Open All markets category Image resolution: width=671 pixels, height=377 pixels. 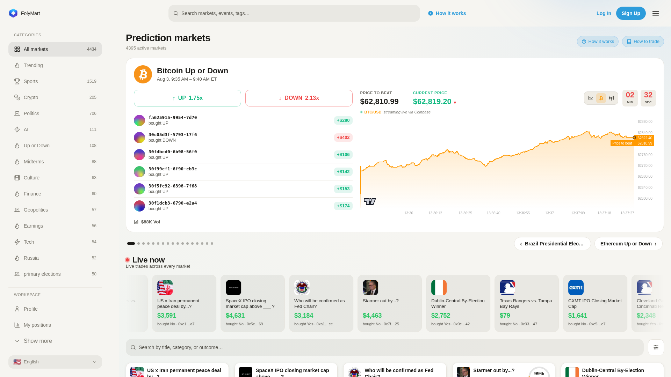click(x=55, y=49)
